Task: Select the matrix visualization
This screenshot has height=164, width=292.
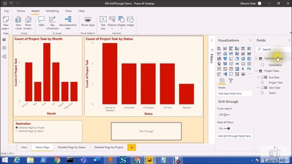Action: pos(237,69)
